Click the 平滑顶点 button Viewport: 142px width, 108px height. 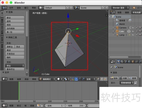(x=15, y=54)
